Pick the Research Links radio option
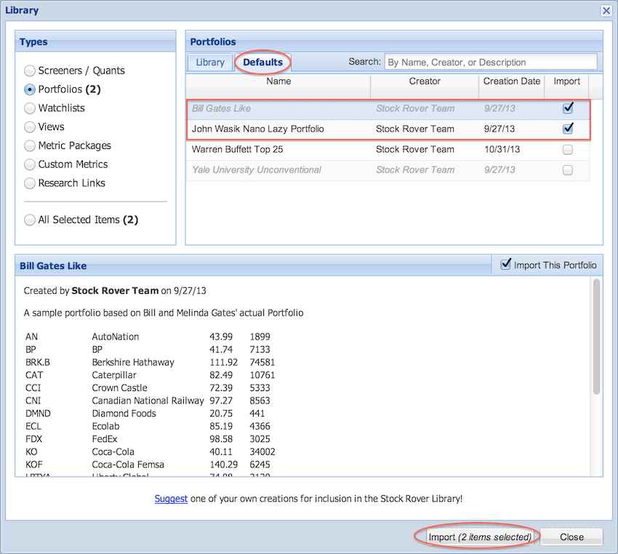 click(30, 183)
